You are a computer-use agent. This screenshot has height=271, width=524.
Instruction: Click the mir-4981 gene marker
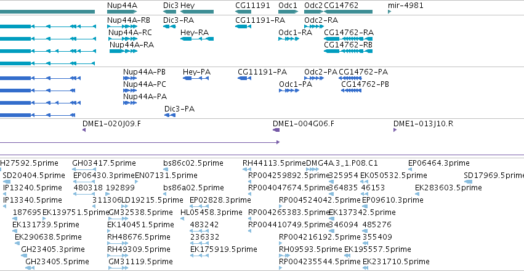click(389, 12)
